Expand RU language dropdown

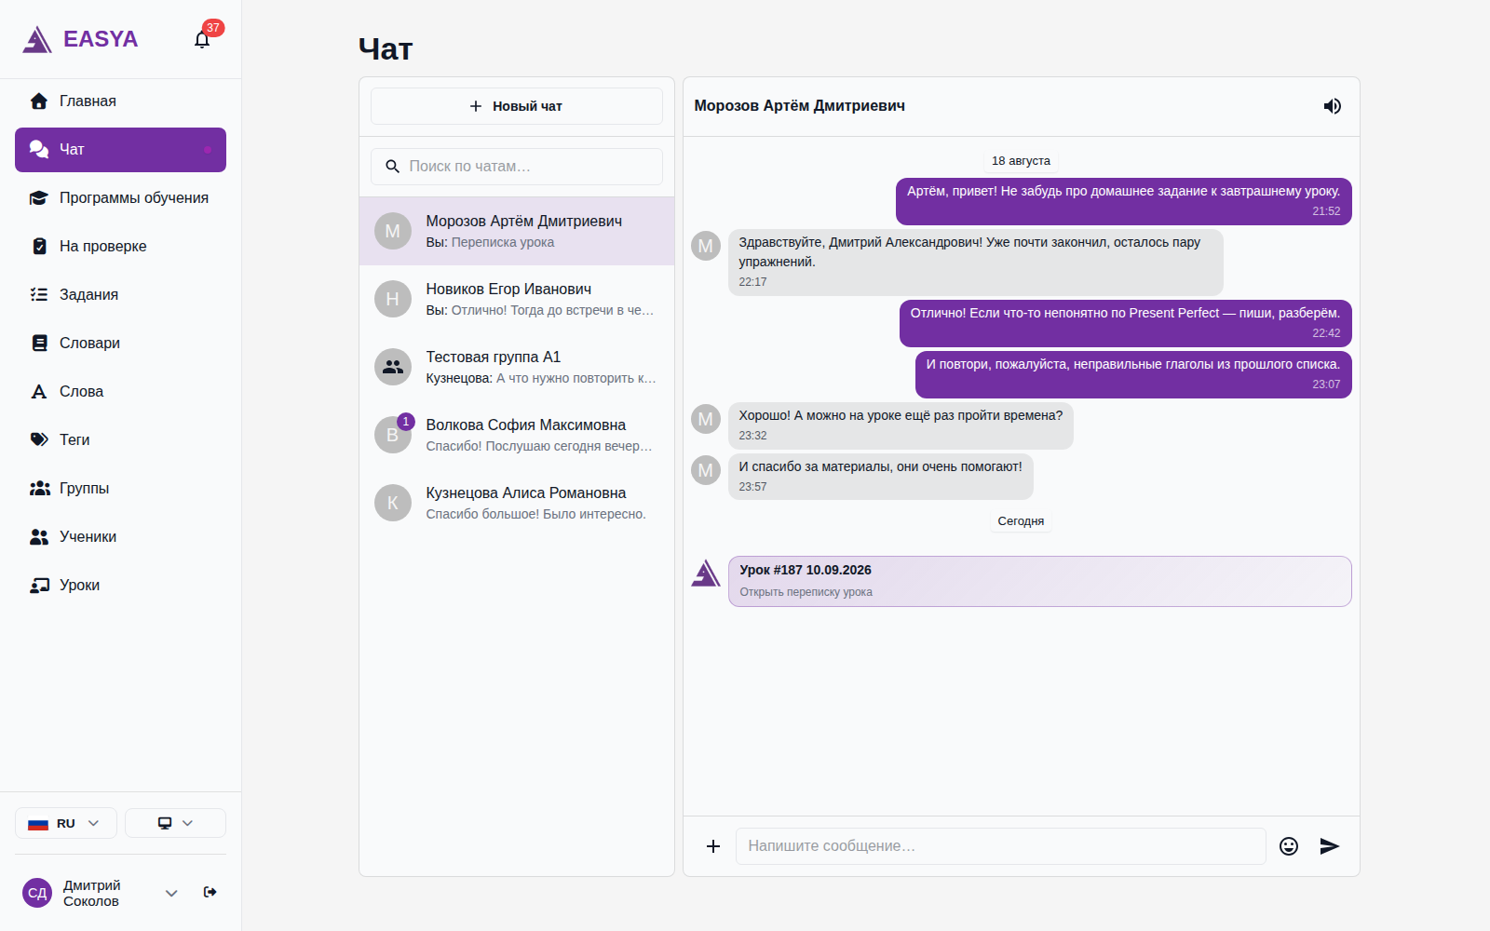click(66, 823)
